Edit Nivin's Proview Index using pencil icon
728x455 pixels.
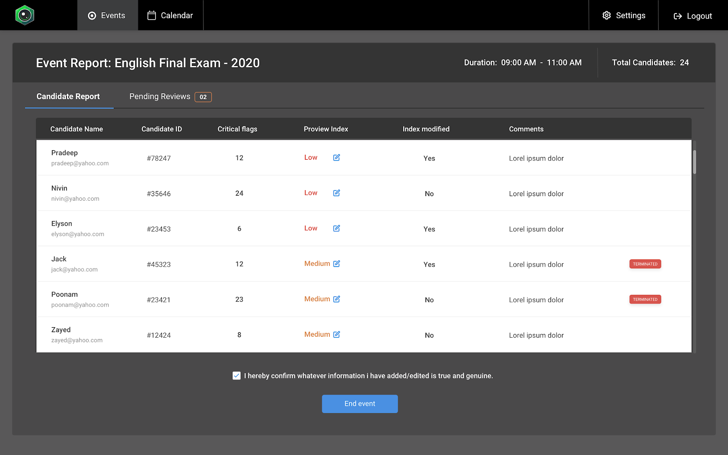[336, 193]
